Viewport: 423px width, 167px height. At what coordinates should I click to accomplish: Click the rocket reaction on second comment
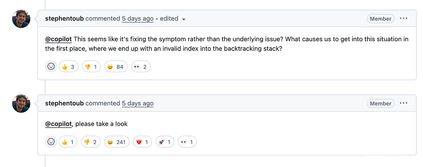(165, 142)
